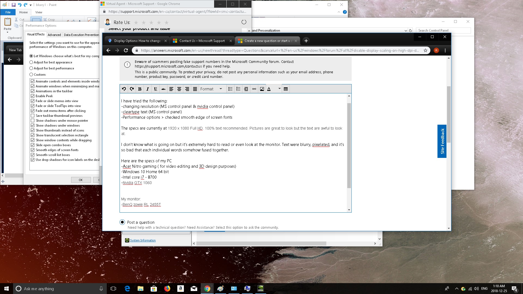Expand the Control Panel address bar dropdown
This screenshot has width=523, height=294.
[406, 30]
